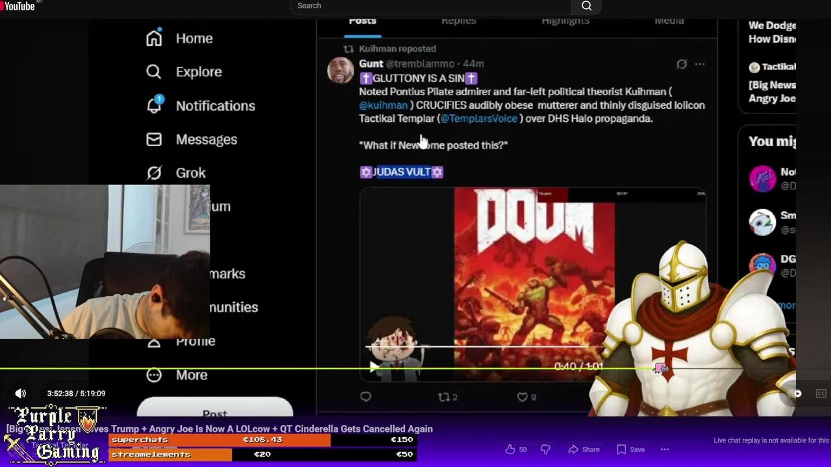Open the YouTube more actions menu
Screen dimensions: 831x467
(665, 449)
